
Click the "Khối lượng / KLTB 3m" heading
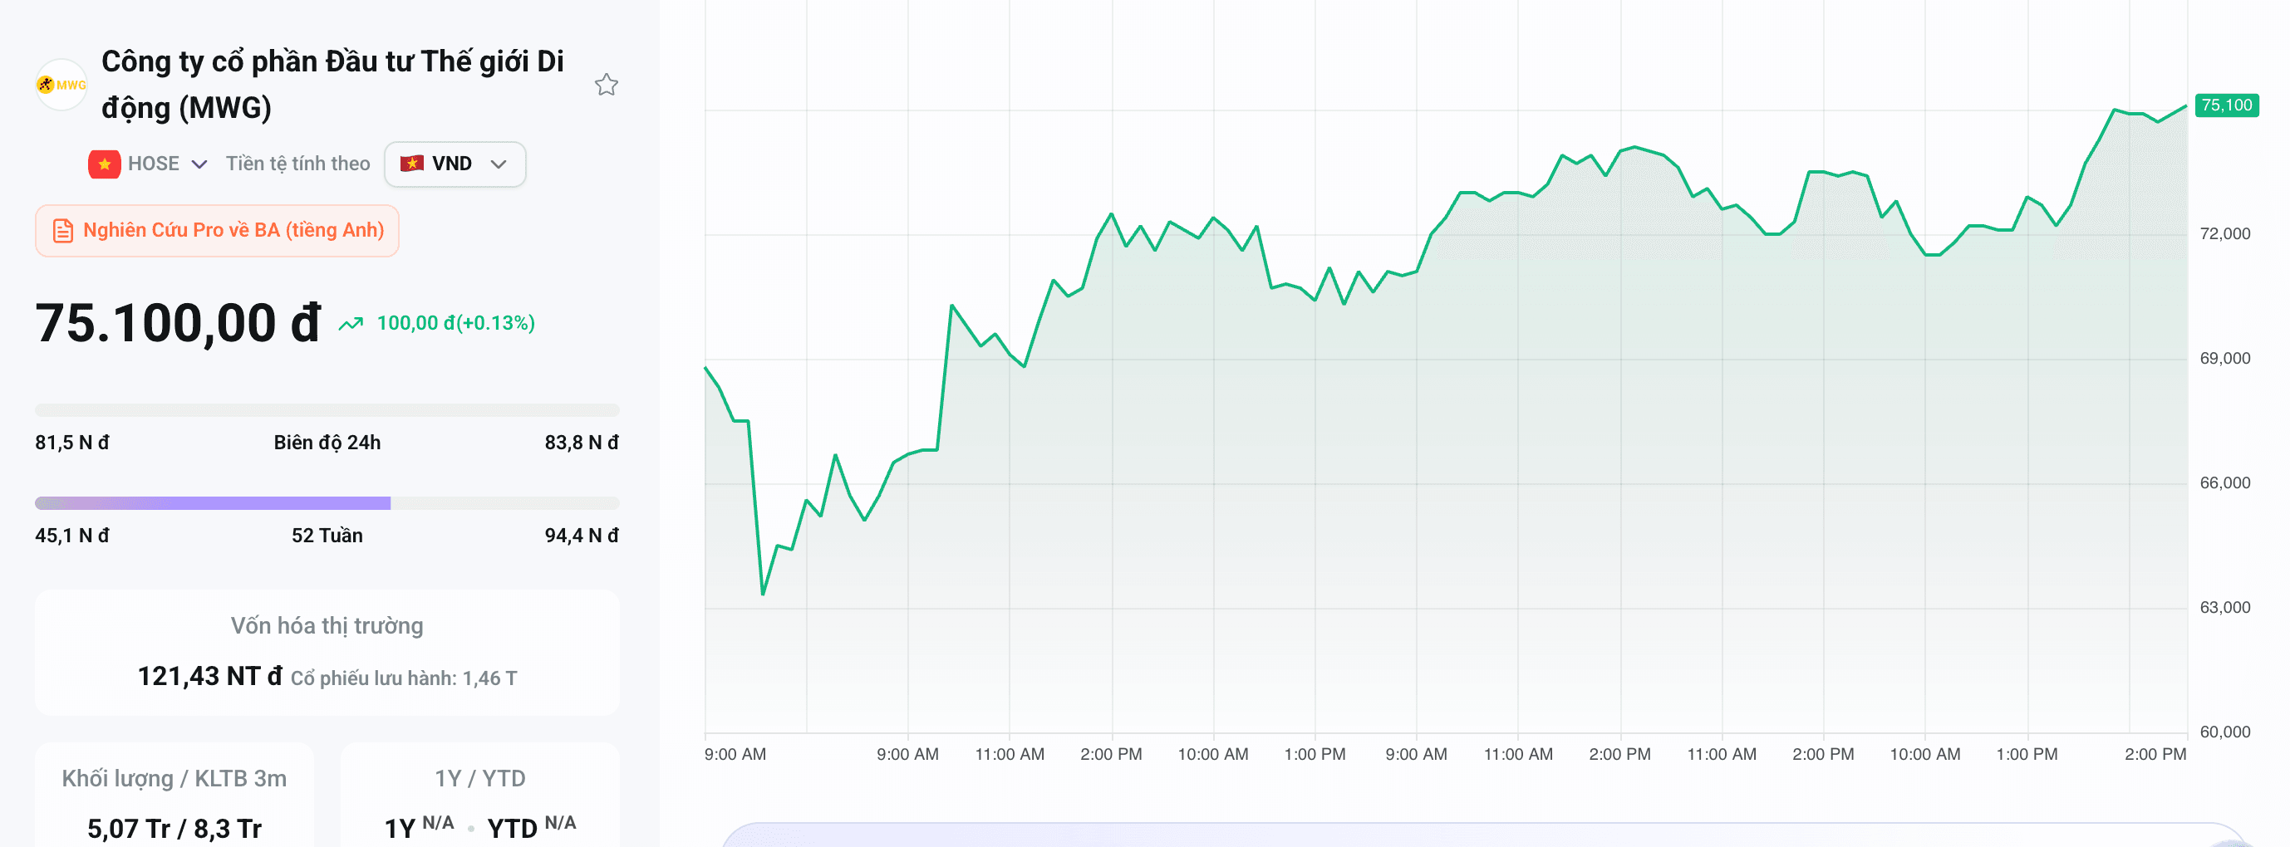(x=174, y=779)
